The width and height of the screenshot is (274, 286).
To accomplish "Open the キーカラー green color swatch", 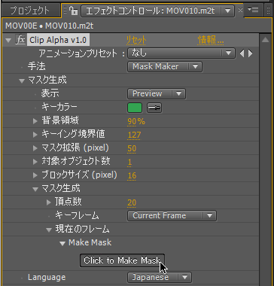I will [135, 108].
